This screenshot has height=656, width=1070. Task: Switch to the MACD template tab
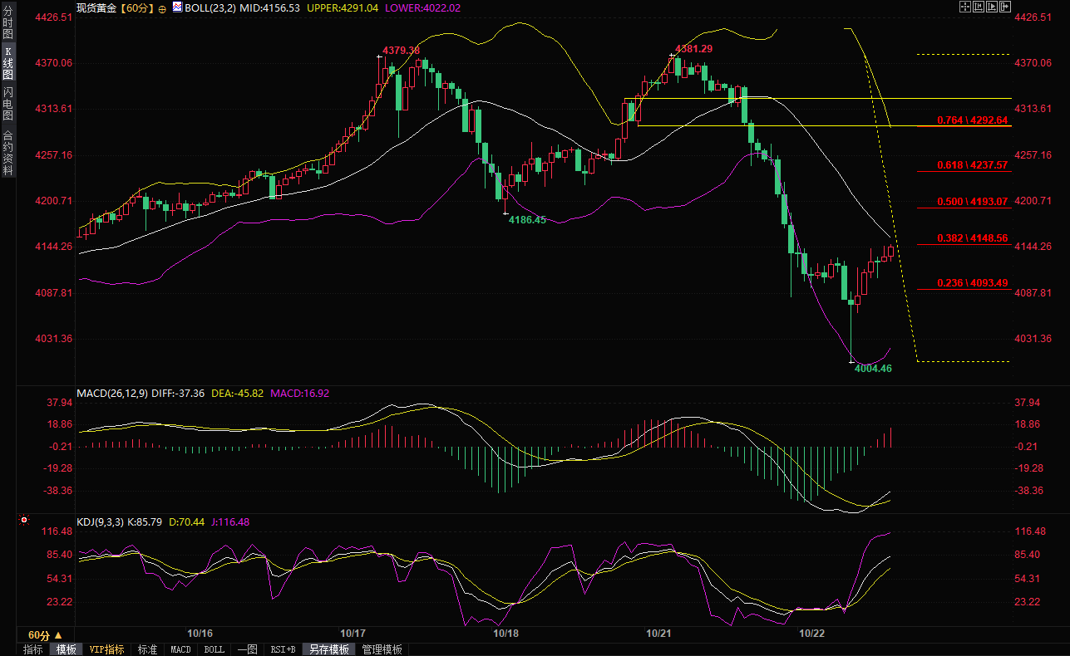[x=180, y=649]
